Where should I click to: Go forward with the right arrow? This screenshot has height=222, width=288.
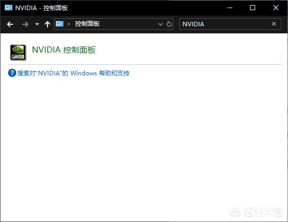(x=25, y=24)
